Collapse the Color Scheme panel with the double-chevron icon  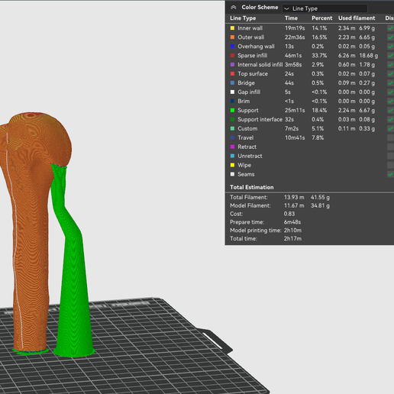click(x=233, y=8)
